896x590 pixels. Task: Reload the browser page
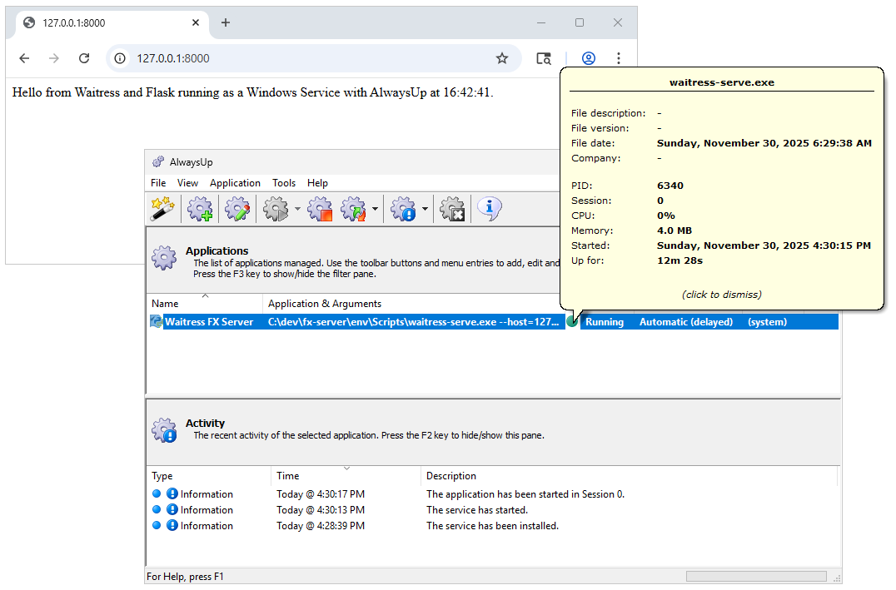click(84, 58)
